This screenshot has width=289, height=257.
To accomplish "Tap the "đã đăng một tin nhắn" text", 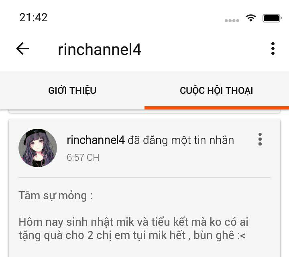I will pyautogui.click(x=181, y=140).
